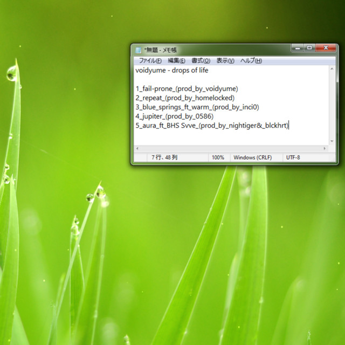
Task: Click the Windows (CRLF) status field
Action: tap(252, 157)
